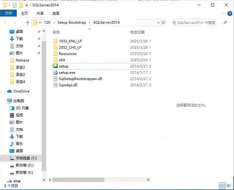Click the file name text SqlSetupBootstrapper.dll
This screenshot has height=190, width=234.
[x=81, y=79]
